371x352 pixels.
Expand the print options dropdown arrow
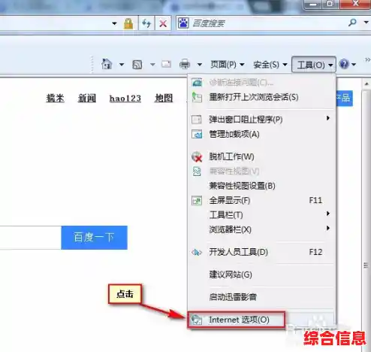pyautogui.click(x=200, y=65)
